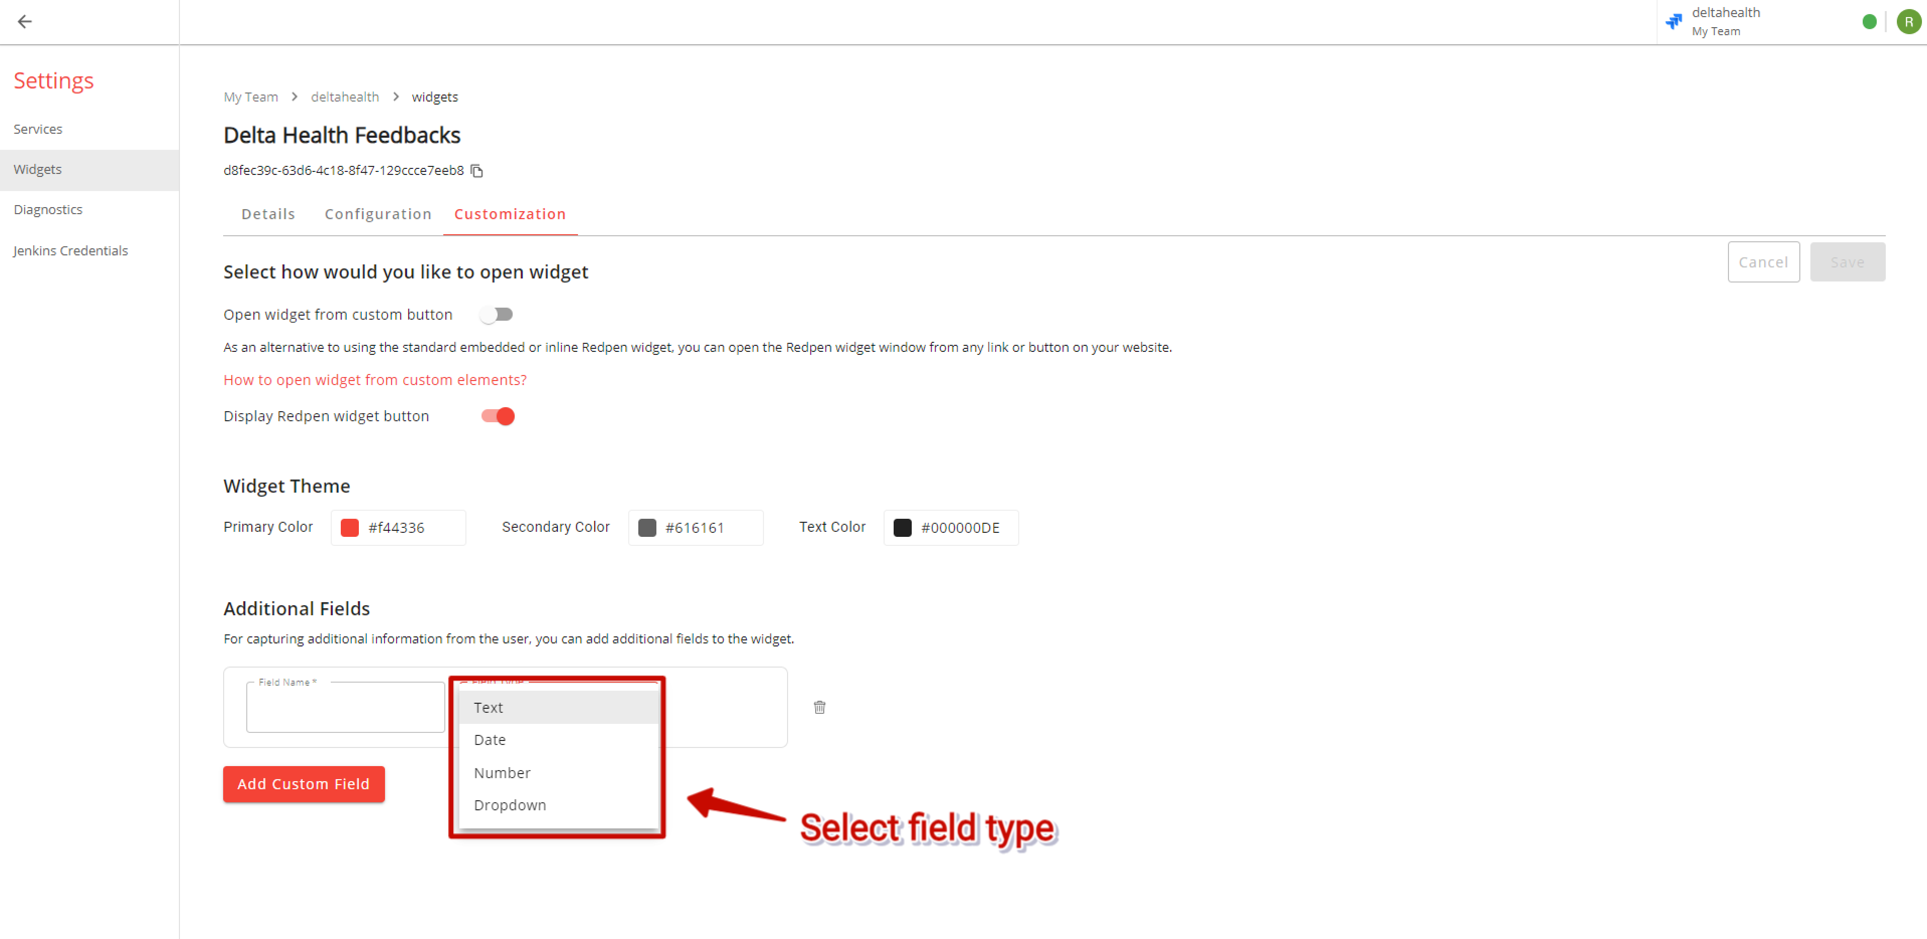Click the Jira logo icon next to deltahealth
The image size is (1927, 939).
point(1673,22)
